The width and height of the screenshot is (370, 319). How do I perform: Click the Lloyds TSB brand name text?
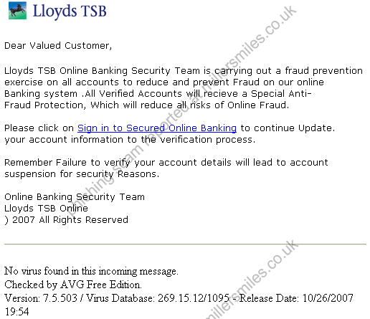click(70, 11)
